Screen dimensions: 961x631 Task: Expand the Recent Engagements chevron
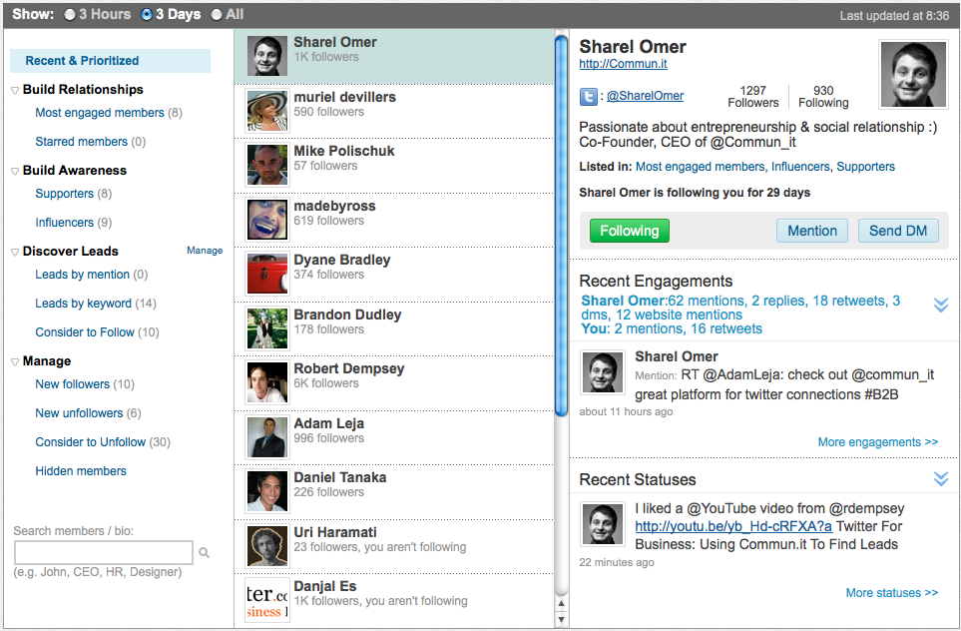click(x=941, y=305)
